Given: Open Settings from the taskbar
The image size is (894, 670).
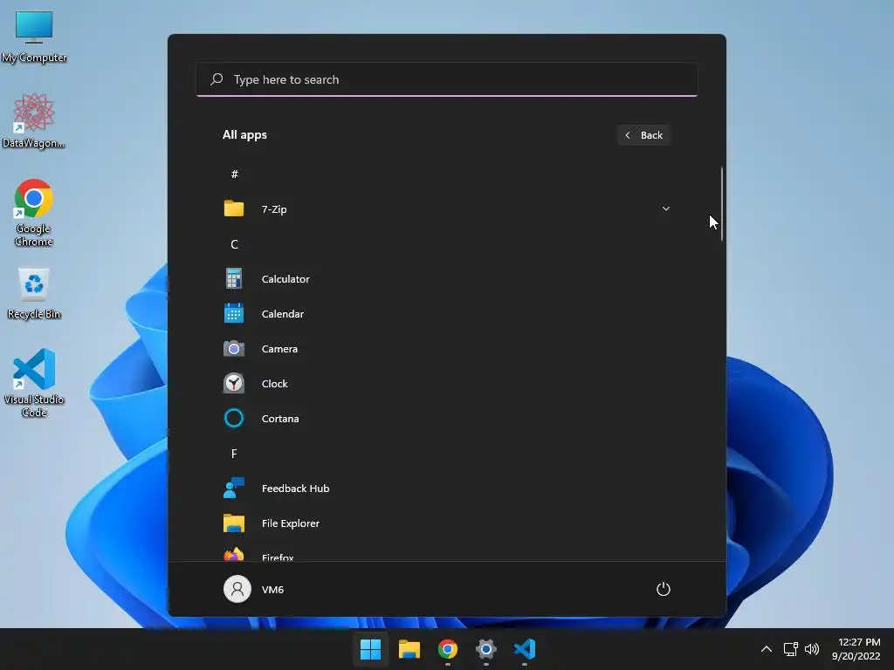Looking at the screenshot, I should (x=485, y=649).
